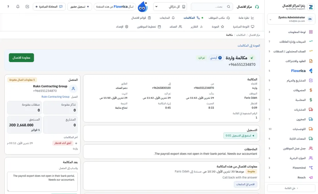Open المعدات الثابتة in sidebar

pyautogui.click(x=291, y=139)
